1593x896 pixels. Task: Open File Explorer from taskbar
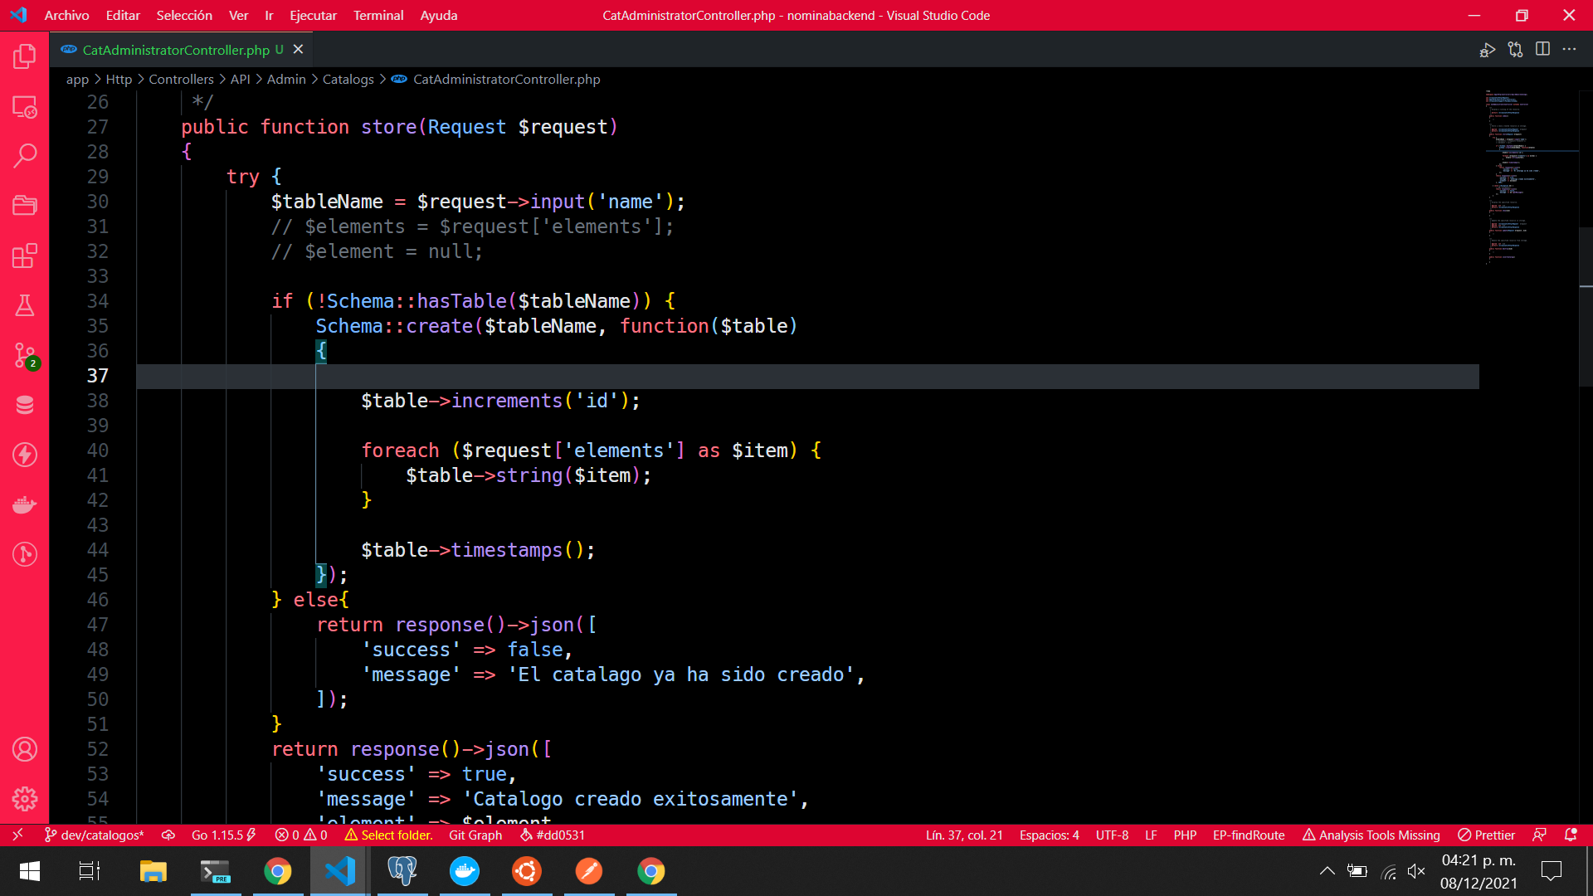(x=153, y=871)
